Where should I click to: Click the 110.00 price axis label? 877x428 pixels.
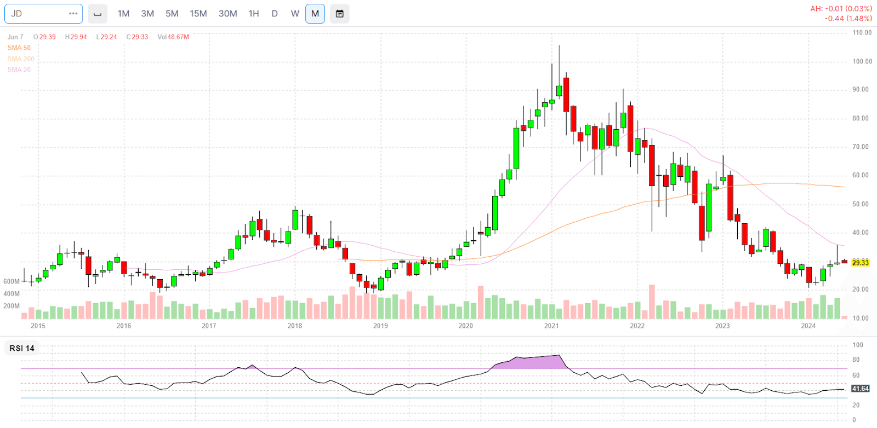pos(862,33)
